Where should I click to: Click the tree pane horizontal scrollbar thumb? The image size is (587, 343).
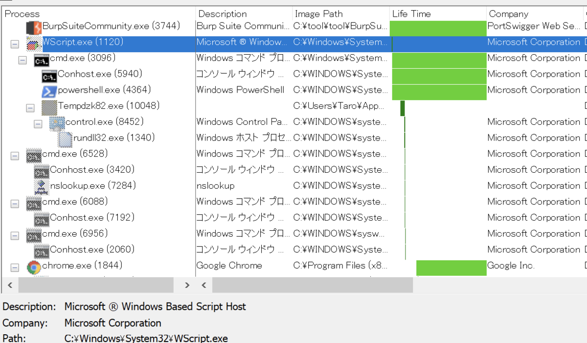tap(96, 285)
